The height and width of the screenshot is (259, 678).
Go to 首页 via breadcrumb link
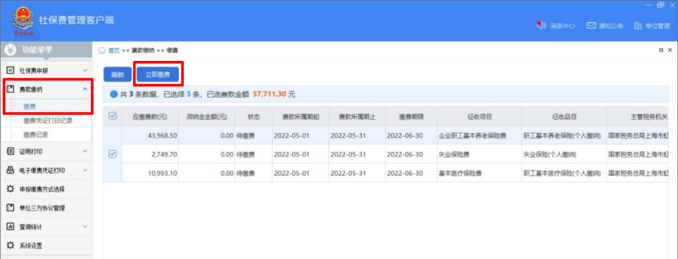tap(114, 51)
